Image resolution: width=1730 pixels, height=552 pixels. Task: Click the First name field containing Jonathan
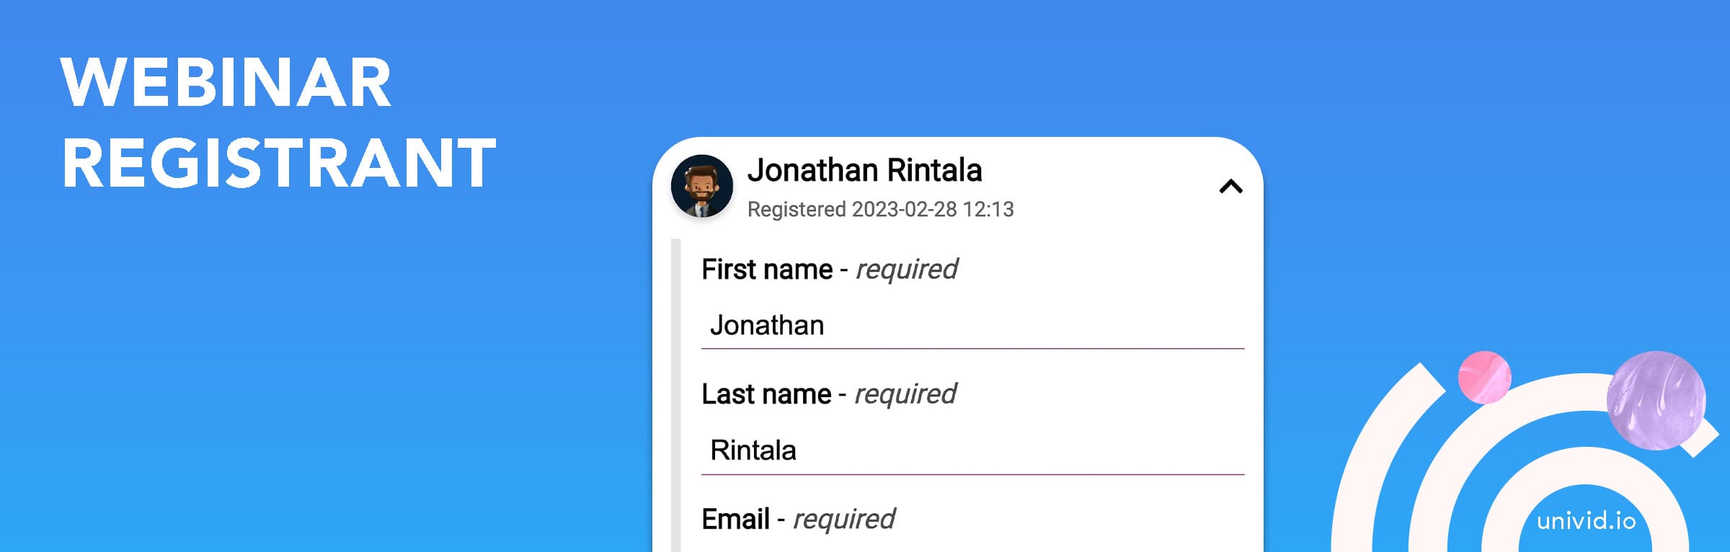tap(972, 326)
